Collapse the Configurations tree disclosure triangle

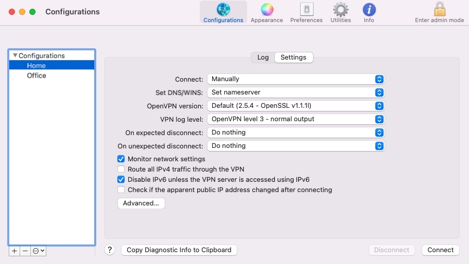tap(15, 55)
